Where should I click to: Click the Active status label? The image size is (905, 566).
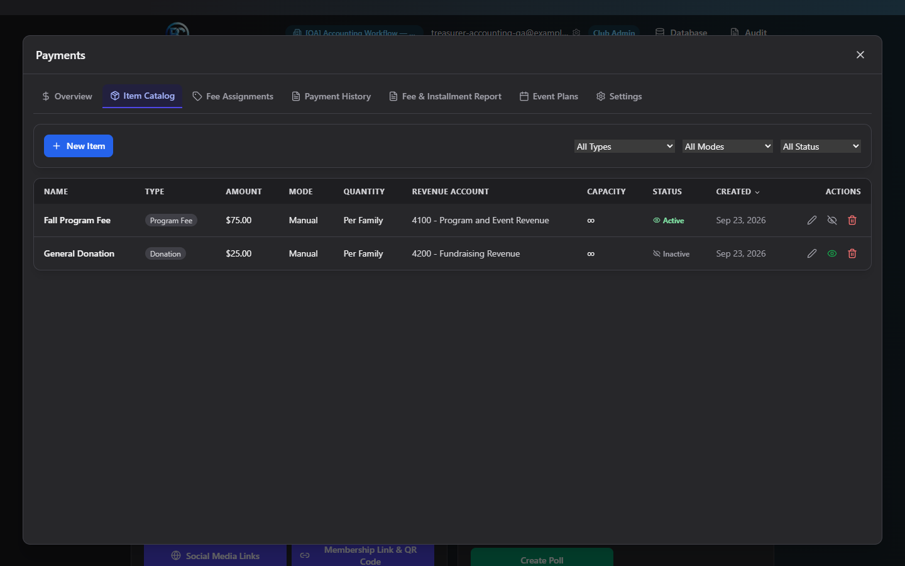pyautogui.click(x=669, y=220)
